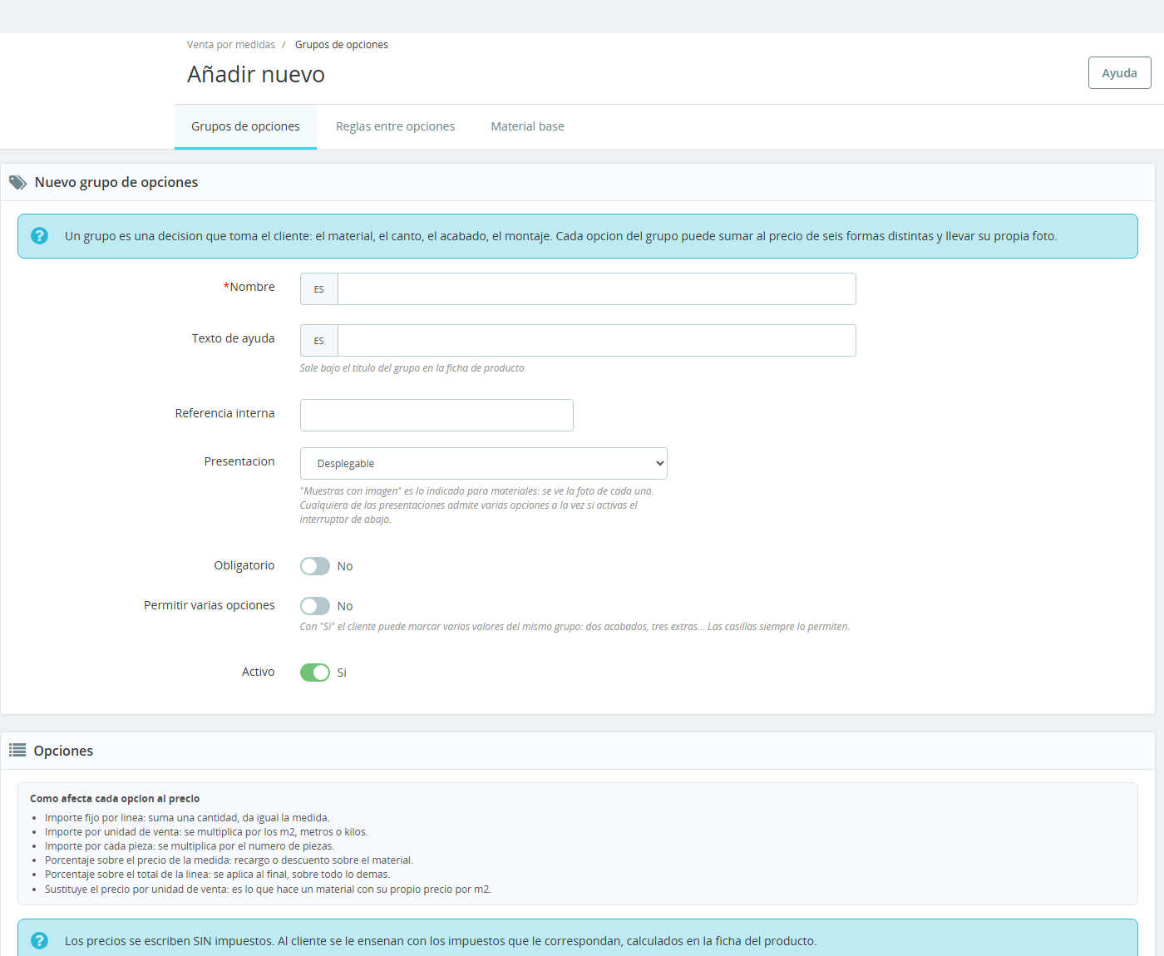Click the Importe por cada pieza bullet
The height and width of the screenshot is (956, 1164).
(x=190, y=846)
